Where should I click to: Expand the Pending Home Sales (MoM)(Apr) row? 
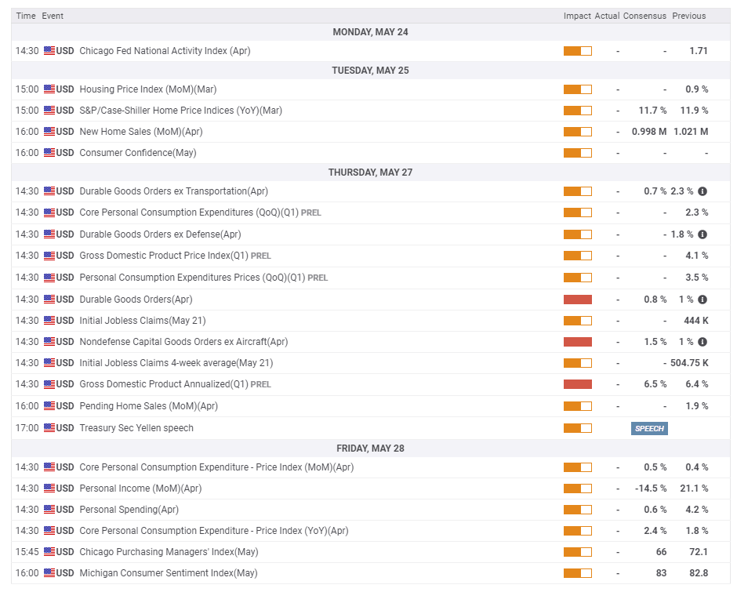[x=148, y=406]
